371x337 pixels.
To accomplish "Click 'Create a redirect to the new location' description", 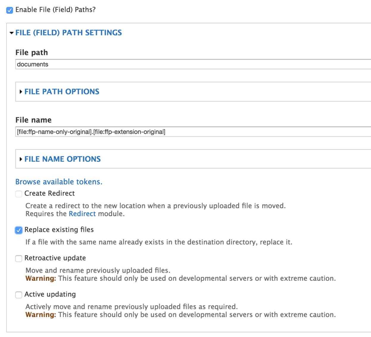I will 155,206.
